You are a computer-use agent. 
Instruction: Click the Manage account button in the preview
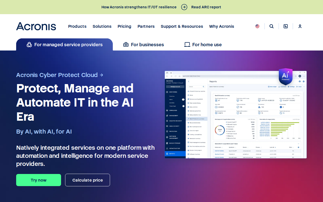[175, 87]
